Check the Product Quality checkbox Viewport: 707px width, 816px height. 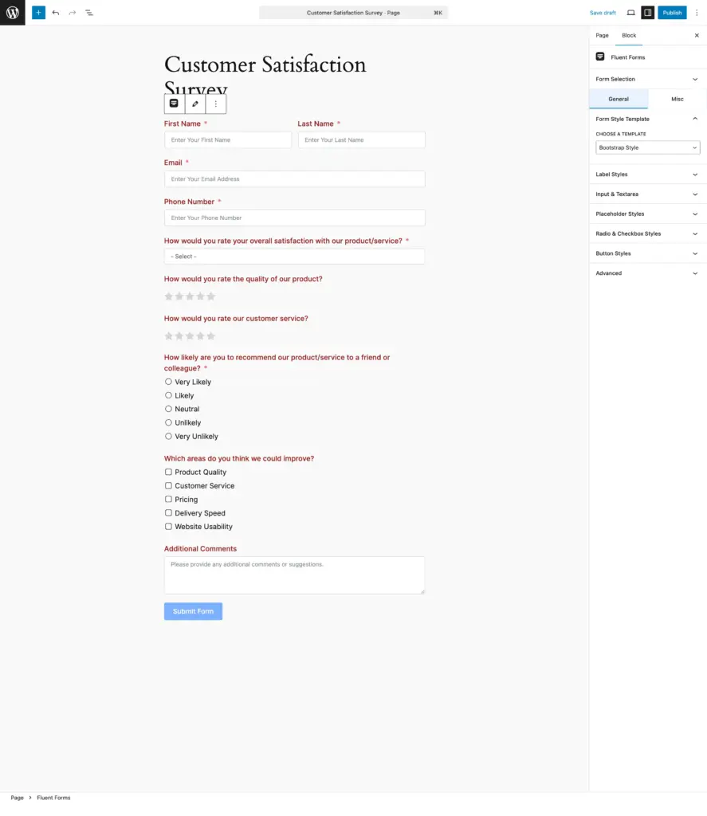tap(168, 472)
